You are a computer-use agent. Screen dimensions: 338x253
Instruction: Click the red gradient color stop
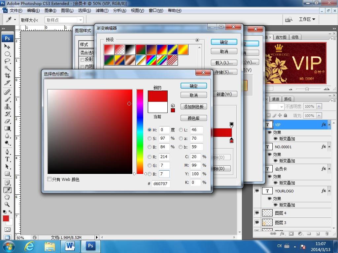(231, 140)
